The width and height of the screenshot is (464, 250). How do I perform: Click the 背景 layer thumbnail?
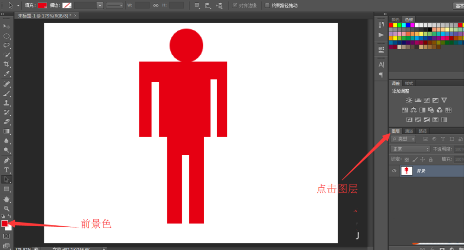pos(406,171)
